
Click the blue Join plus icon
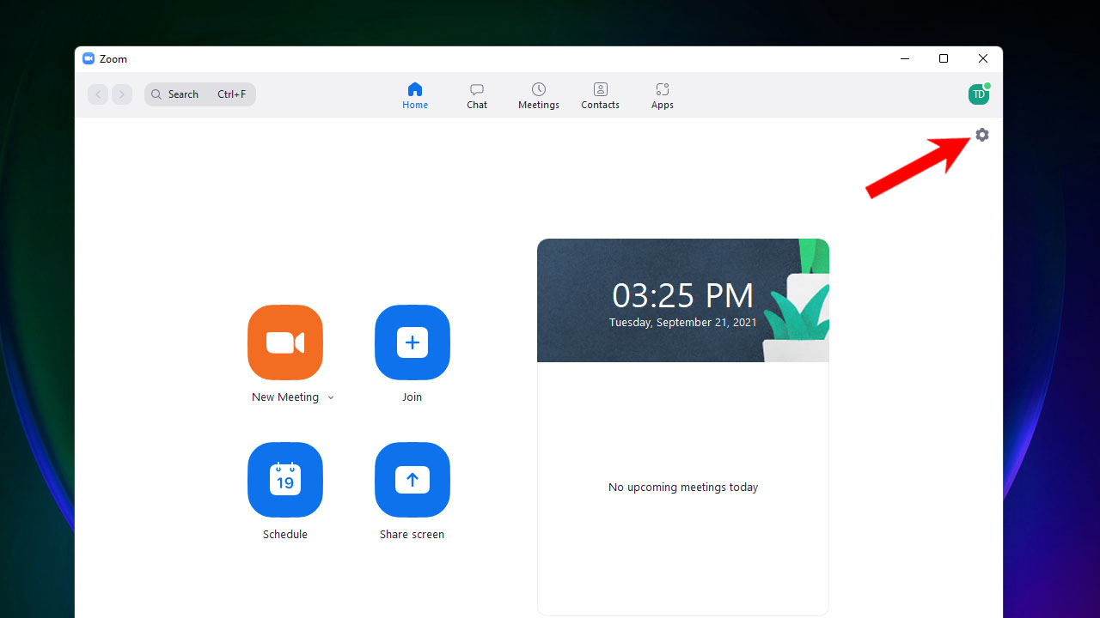pos(412,342)
